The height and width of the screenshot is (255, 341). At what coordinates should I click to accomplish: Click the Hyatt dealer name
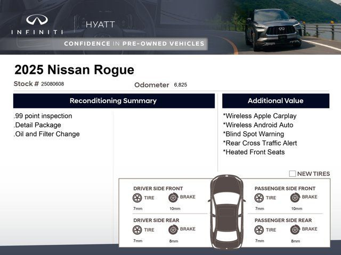(100, 24)
